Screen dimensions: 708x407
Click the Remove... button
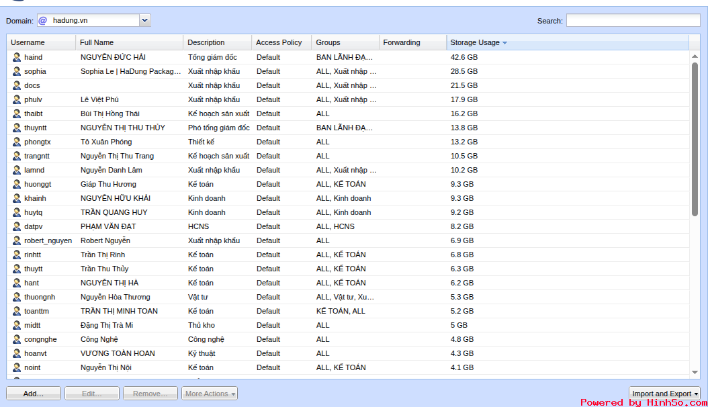pos(150,394)
